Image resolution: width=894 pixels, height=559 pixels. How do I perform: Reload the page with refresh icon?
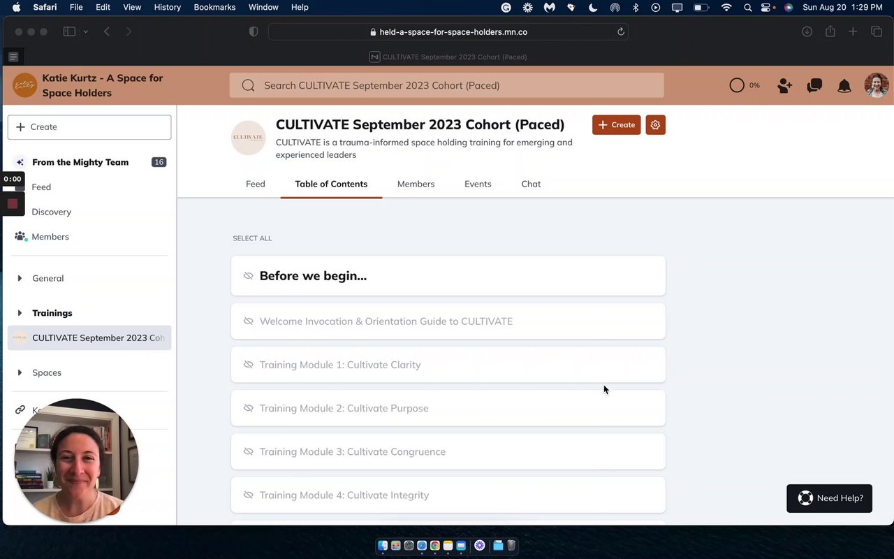click(x=621, y=31)
